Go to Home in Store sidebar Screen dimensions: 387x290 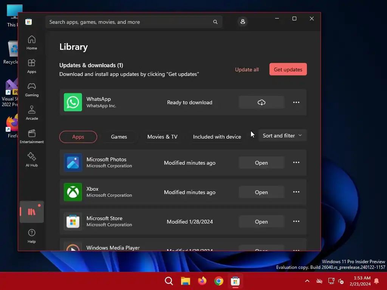32,43
